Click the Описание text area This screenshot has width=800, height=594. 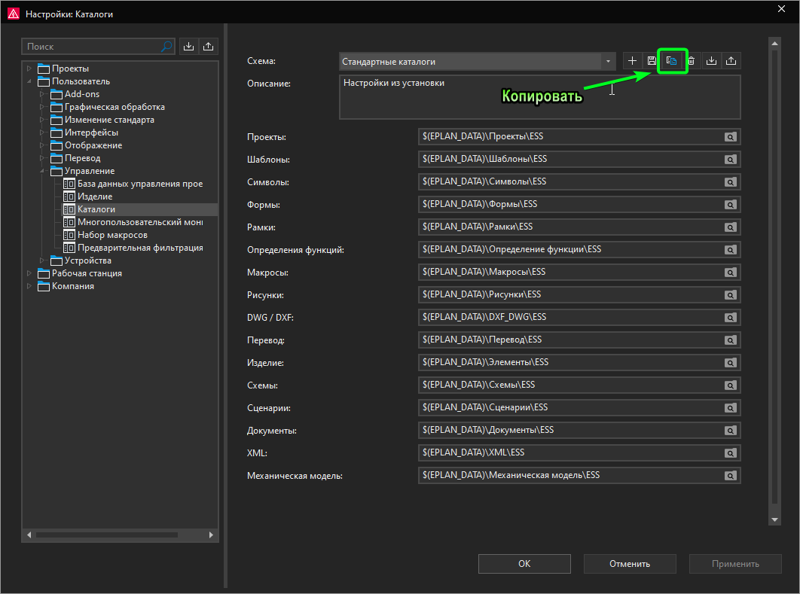pyautogui.click(x=540, y=97)
